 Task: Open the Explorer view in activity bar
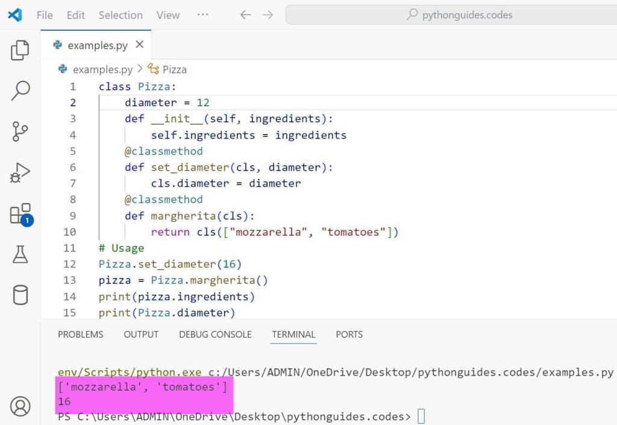(20, 51)
